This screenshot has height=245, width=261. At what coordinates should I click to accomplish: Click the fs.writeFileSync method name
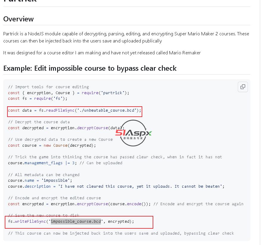pos(30,222)
